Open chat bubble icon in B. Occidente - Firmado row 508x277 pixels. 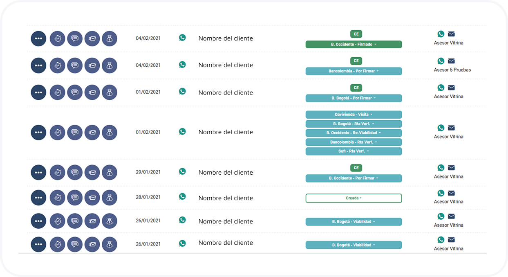75,39
